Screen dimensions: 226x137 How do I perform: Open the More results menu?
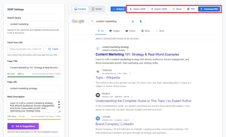[x=160, y=31]
